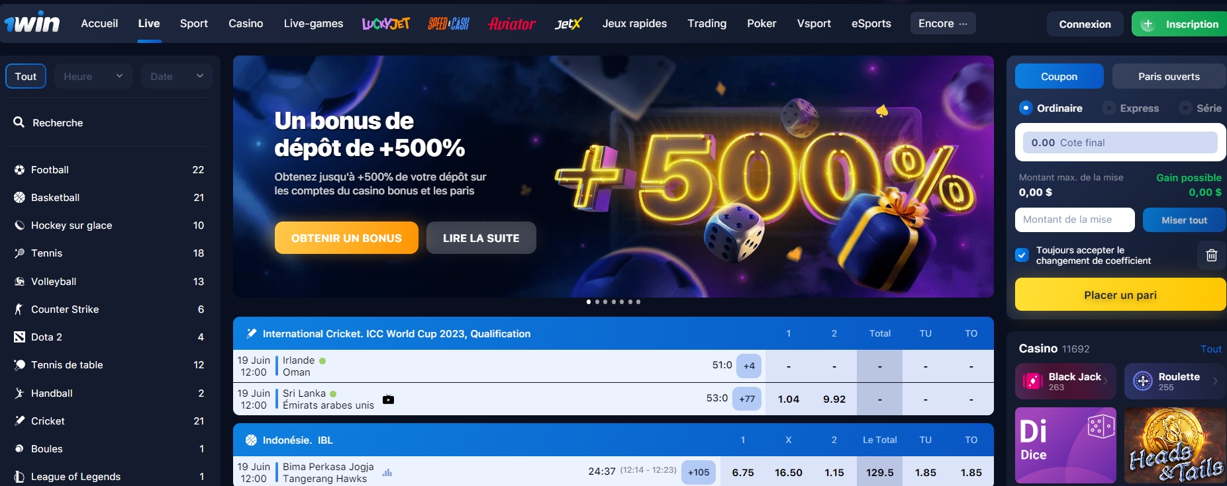This screenshot has width=1227, height=486.
Task: Click the trash icon in coupon panel
Action: tap(1211, 255)
